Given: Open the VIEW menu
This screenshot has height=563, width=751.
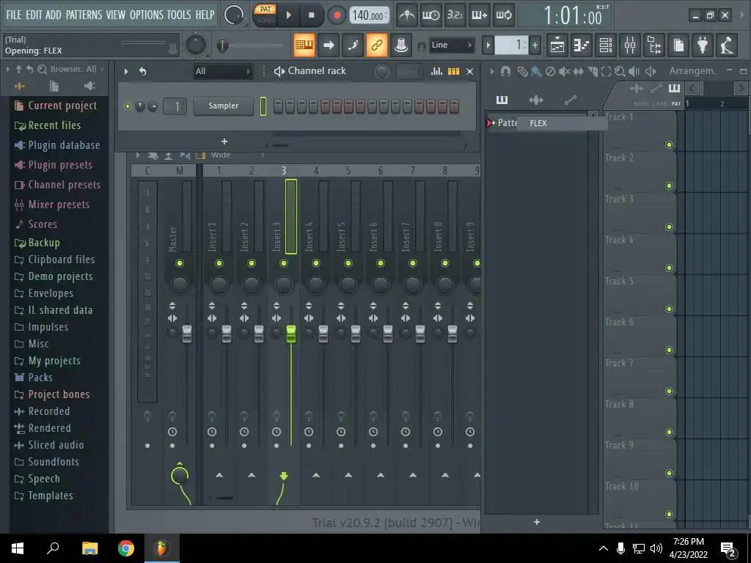Looking at the screenshot, I should (115, 15).
